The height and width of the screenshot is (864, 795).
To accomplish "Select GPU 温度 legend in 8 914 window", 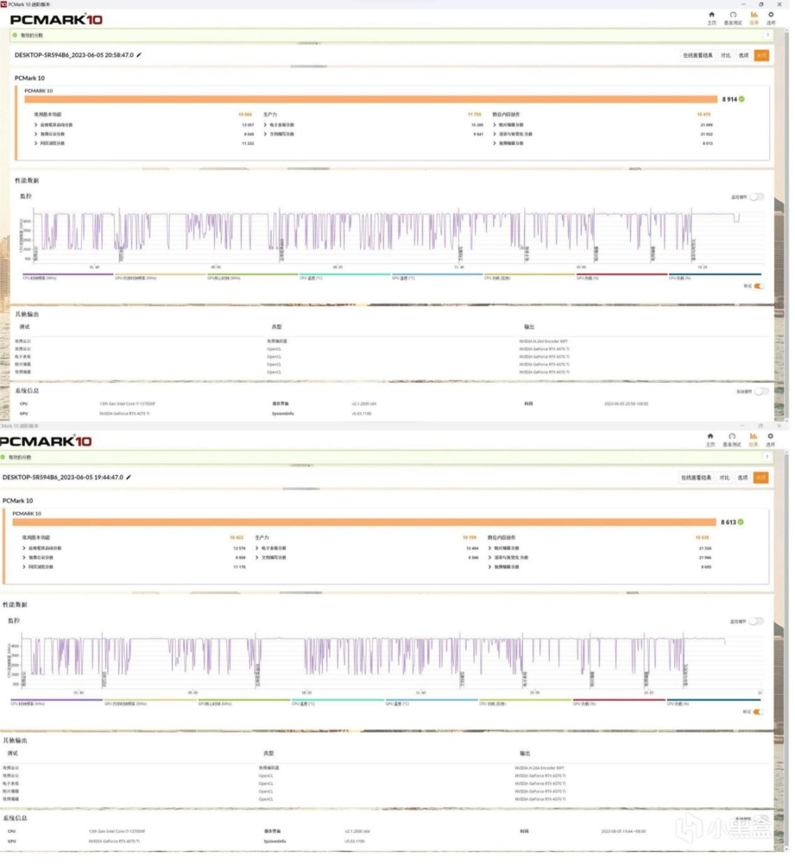I will click(x=437, y=276).
